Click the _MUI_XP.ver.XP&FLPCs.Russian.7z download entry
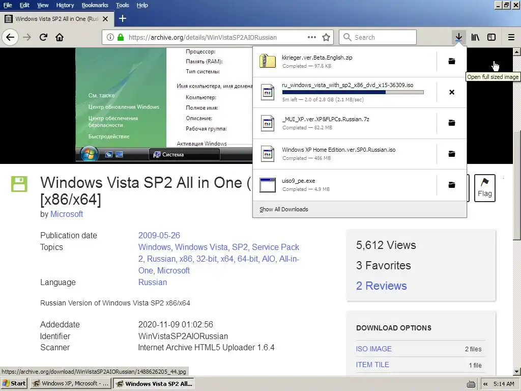The width and height of the screenshot is (521, 391). [344, 123]
